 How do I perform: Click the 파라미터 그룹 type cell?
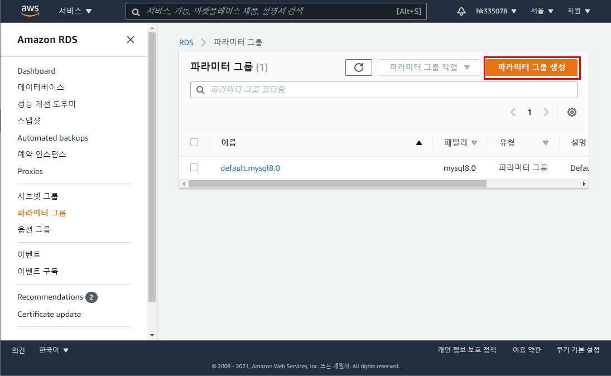coord(523,167)
